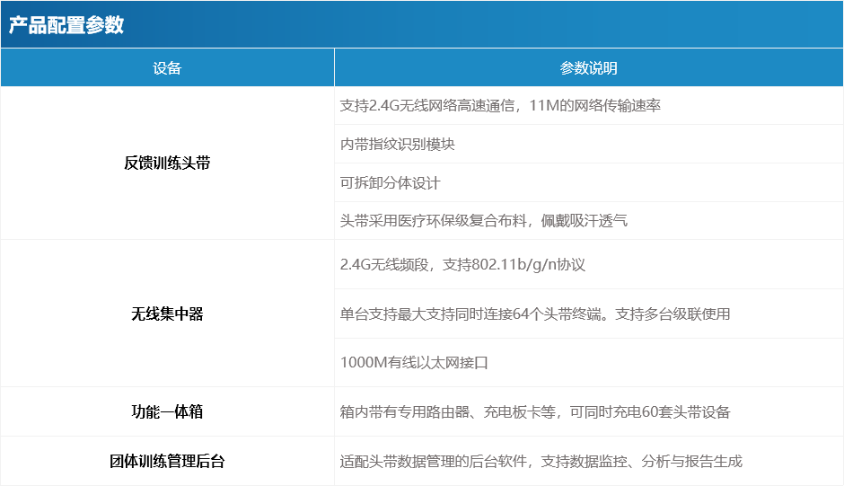This screenshot has height=486, width=844.
Task: Click the 1000M有线以太网接口 parameter line
Action: coord(414,363)
